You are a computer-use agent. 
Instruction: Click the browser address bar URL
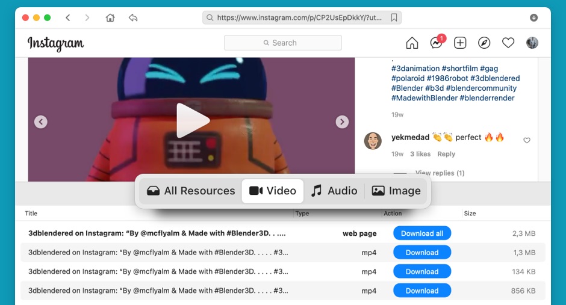click(x=299, y=17)
